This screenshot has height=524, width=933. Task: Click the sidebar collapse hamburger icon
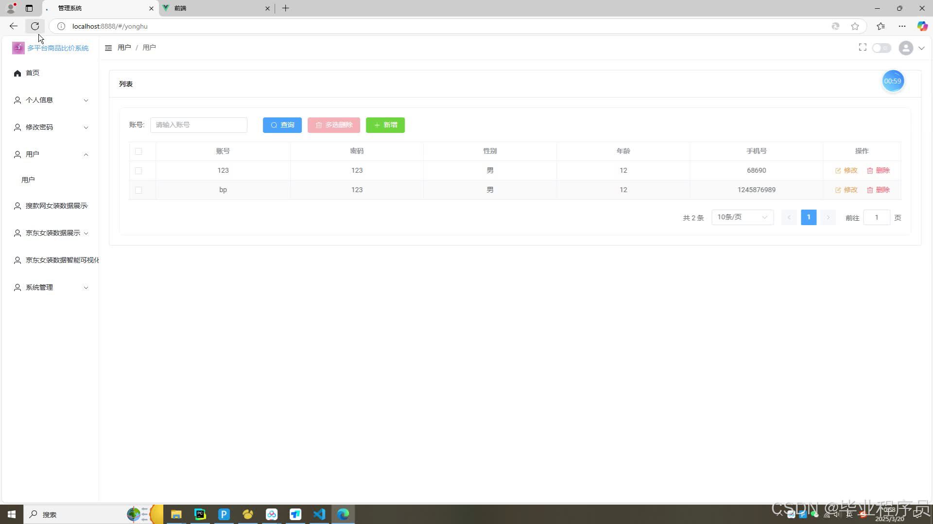[x=108, y=48]
